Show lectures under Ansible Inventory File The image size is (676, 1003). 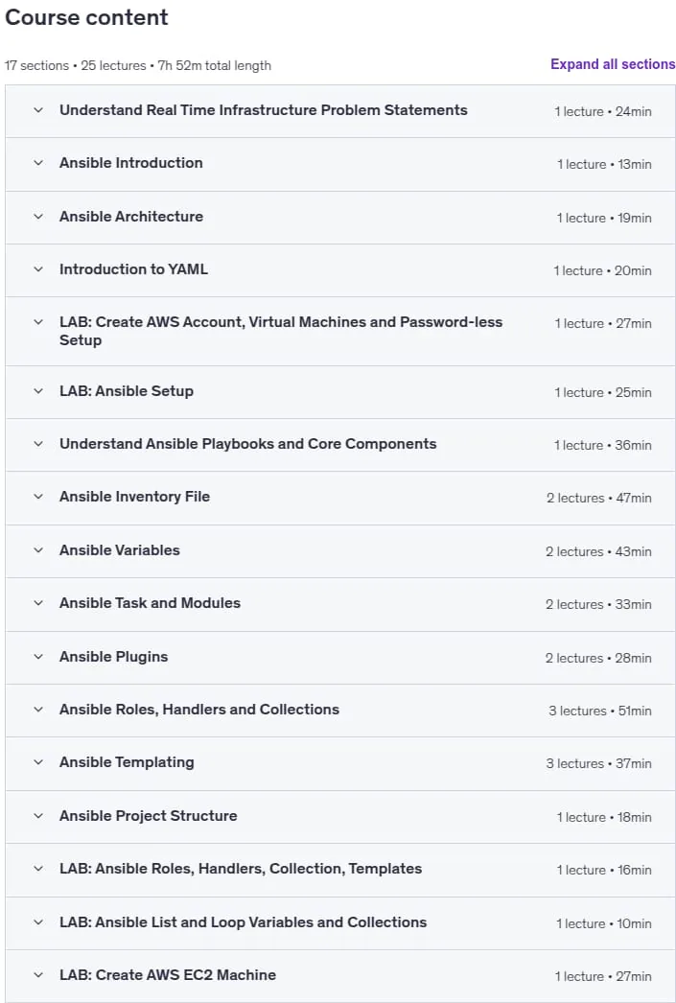click(x=340, y=498)
